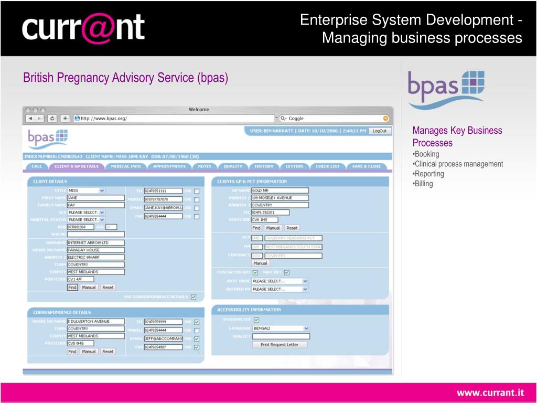Select the Client & GP Details tab
537x403 pixels.
pos(77,166)
